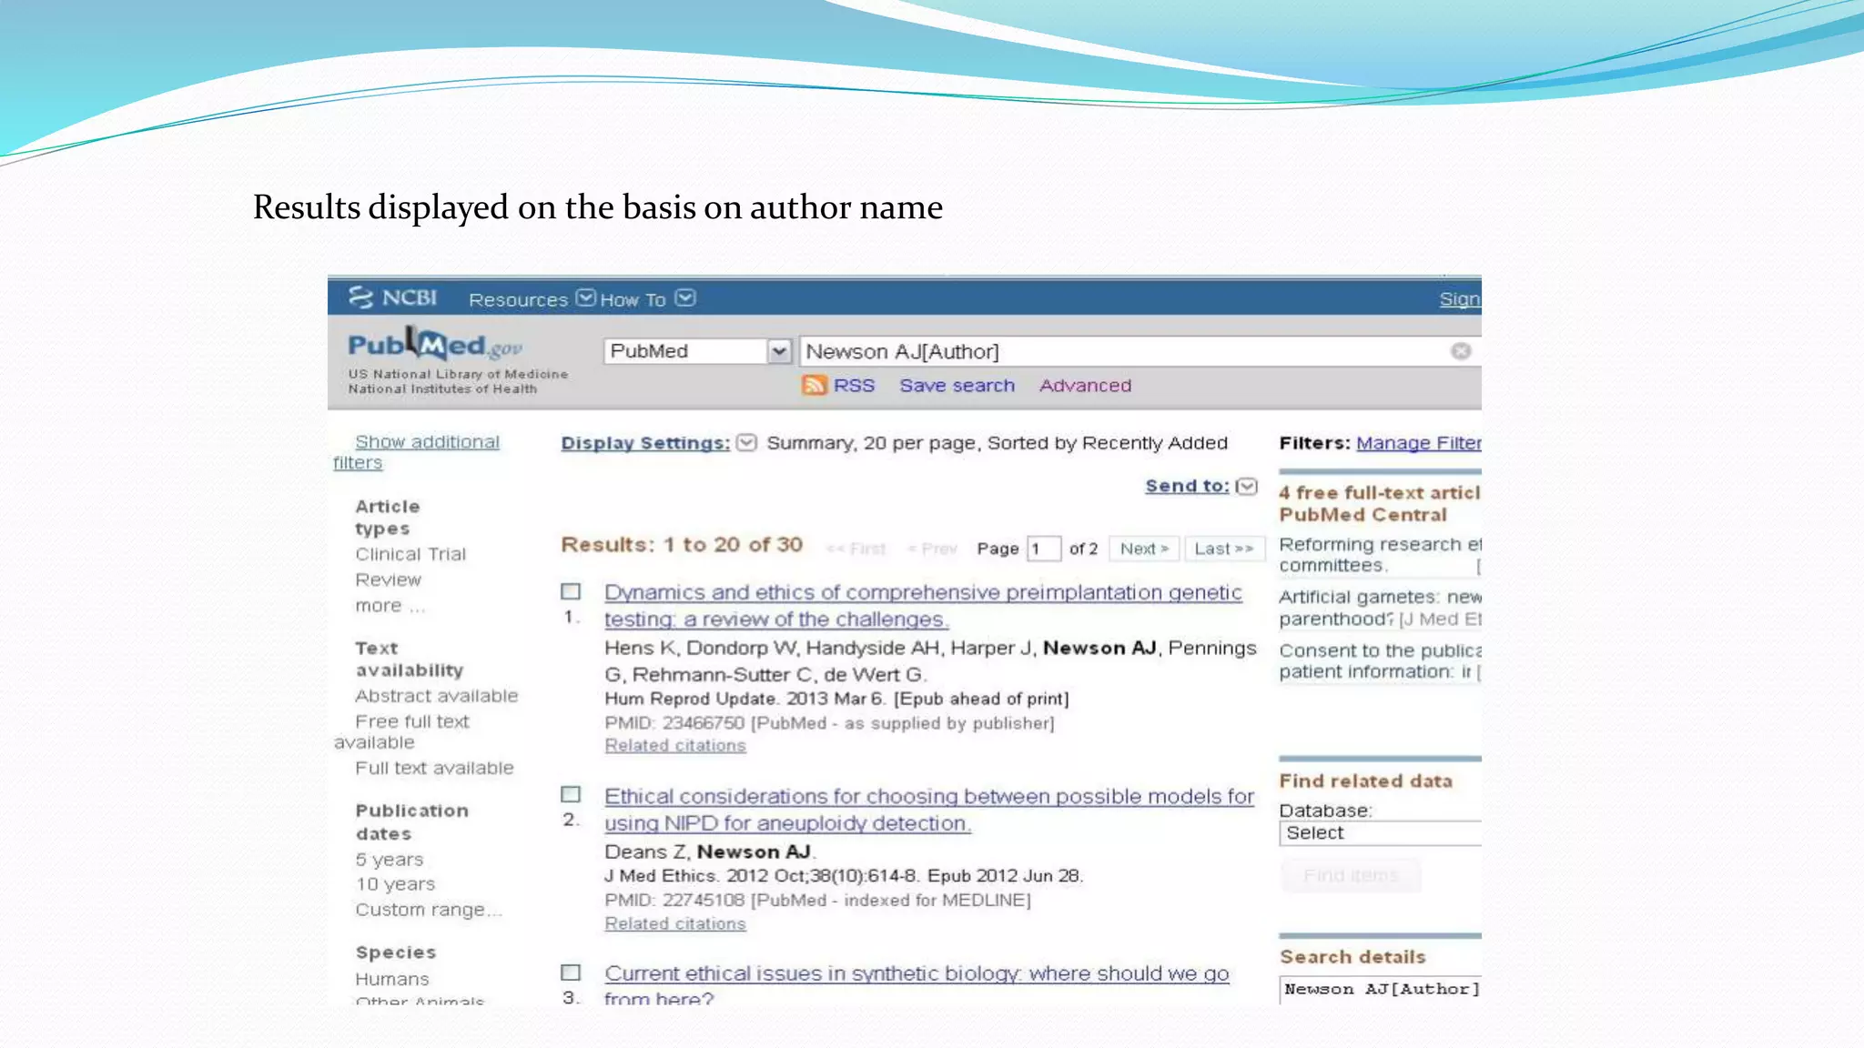Viewport: 1864px width, 1048px height.
Task: Click the PubMed.gov logo
Action: coord(435,345)
